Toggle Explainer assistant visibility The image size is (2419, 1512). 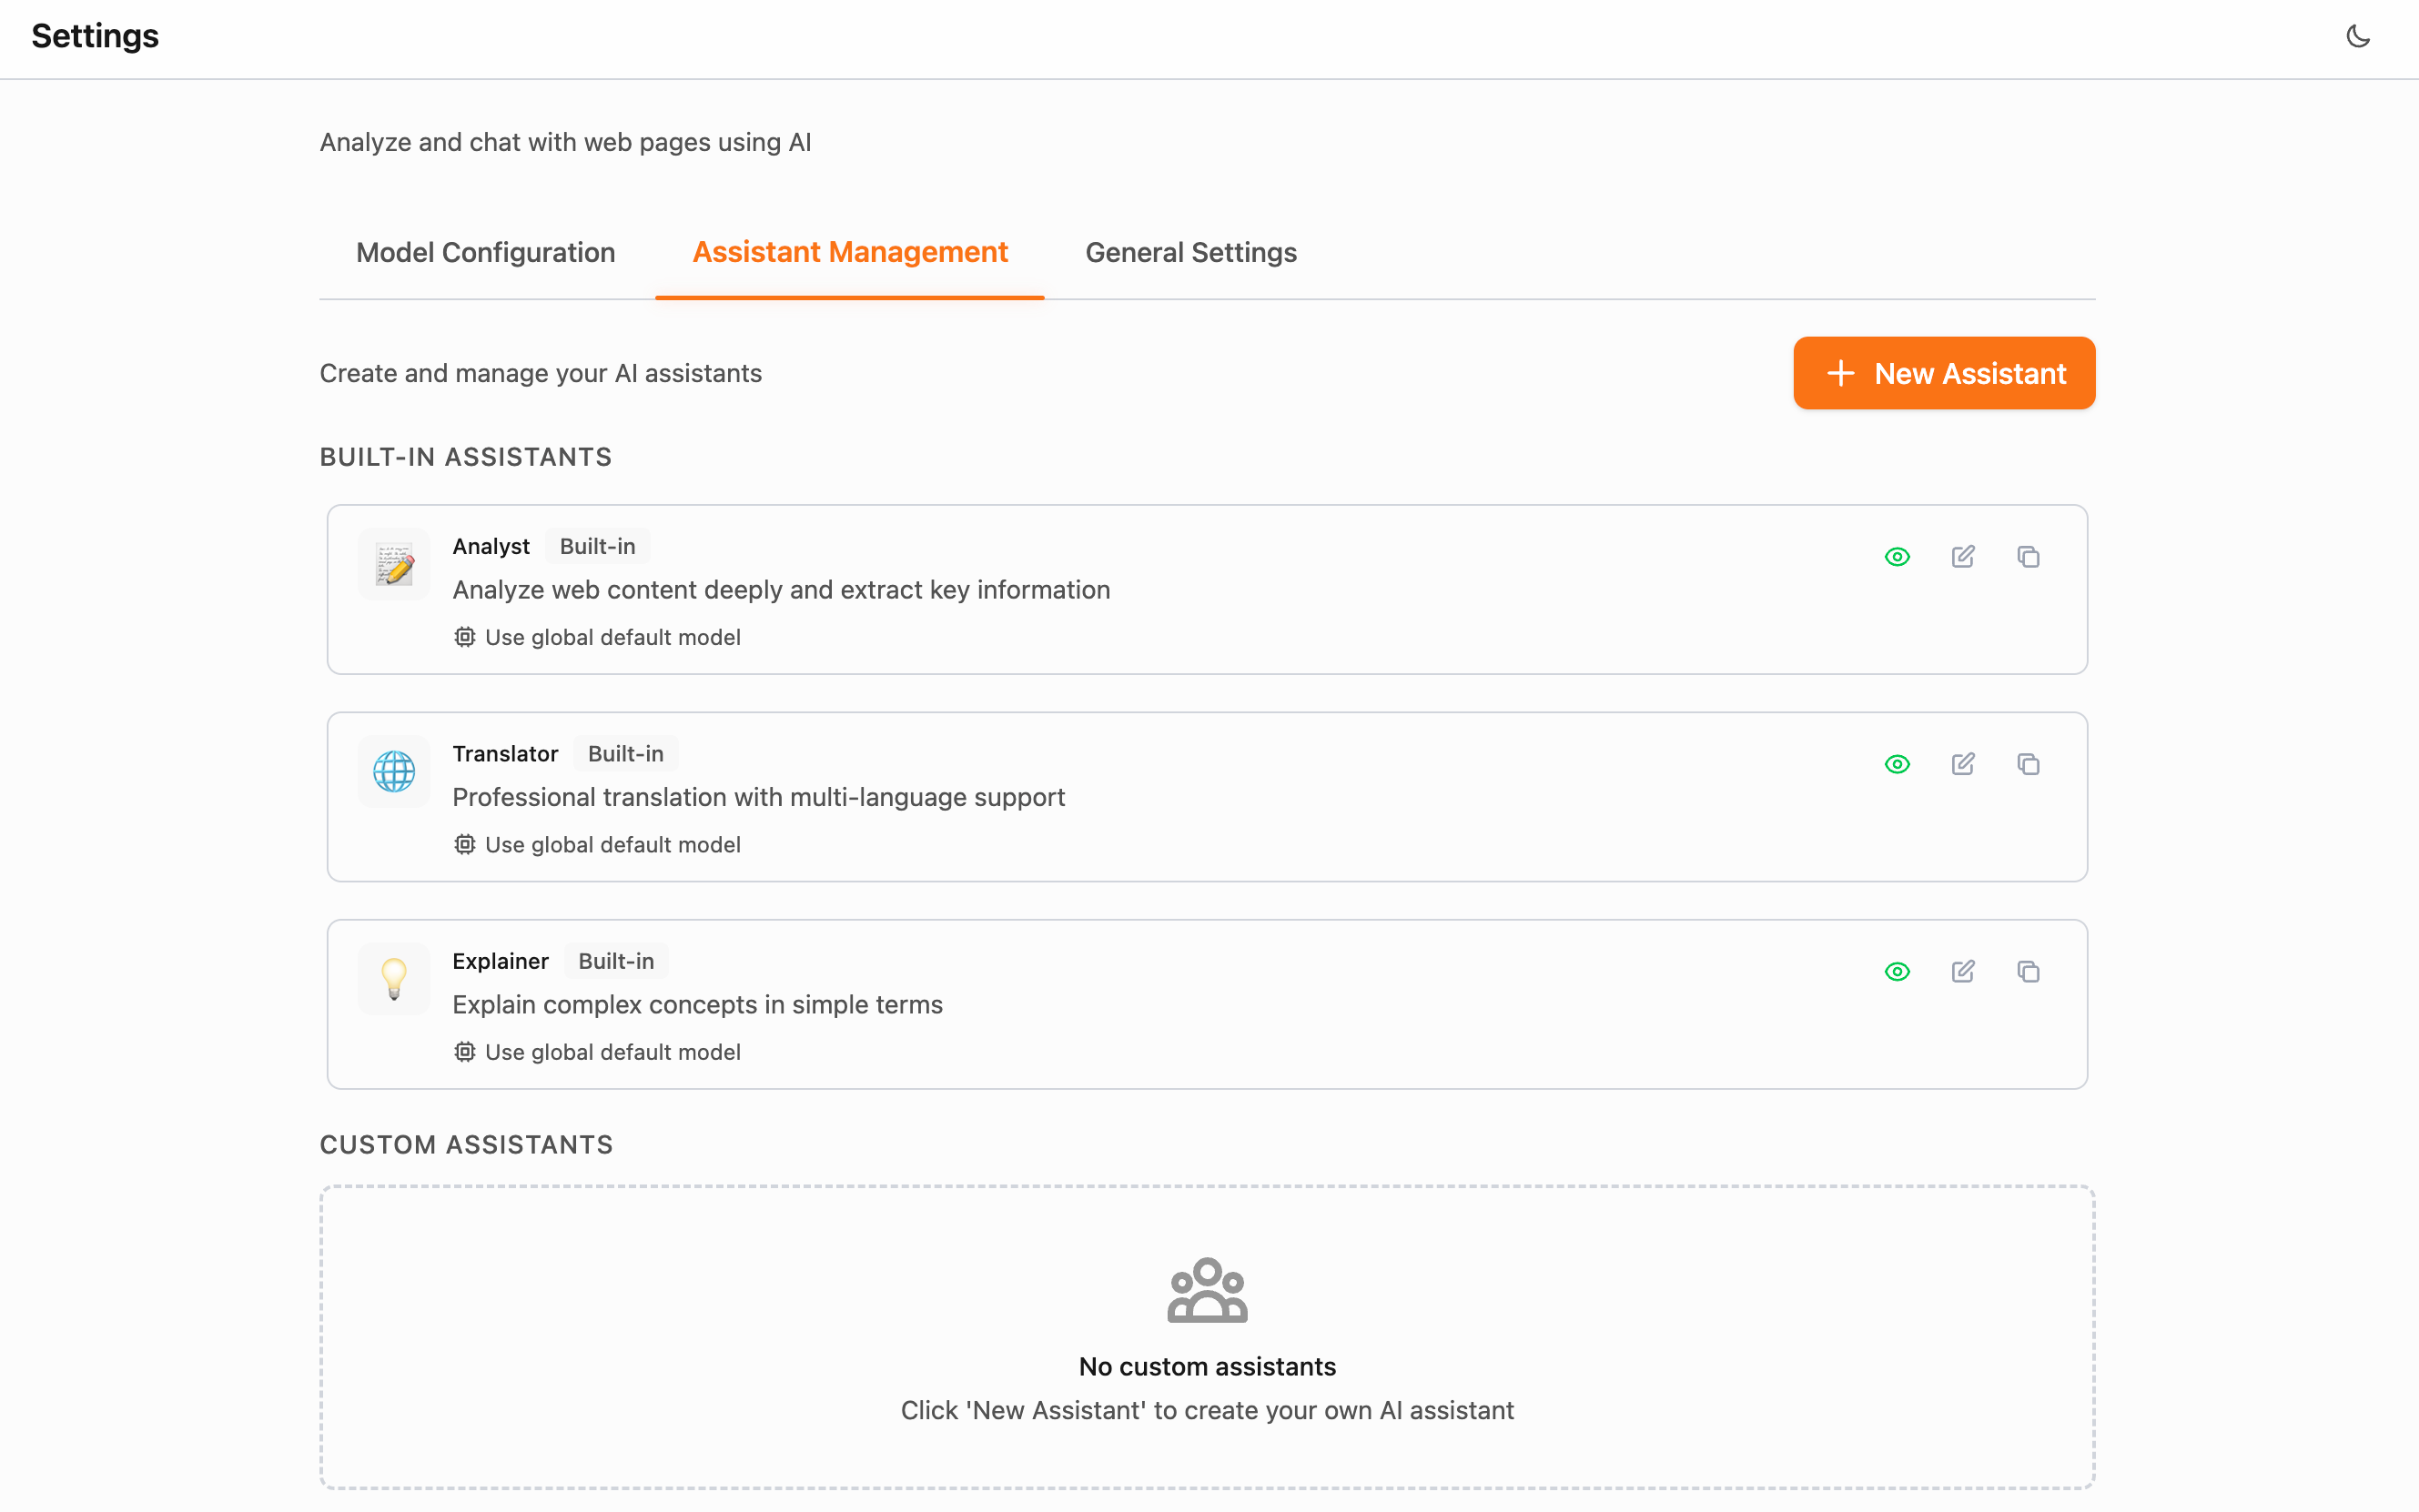(x=1897, y=971)
